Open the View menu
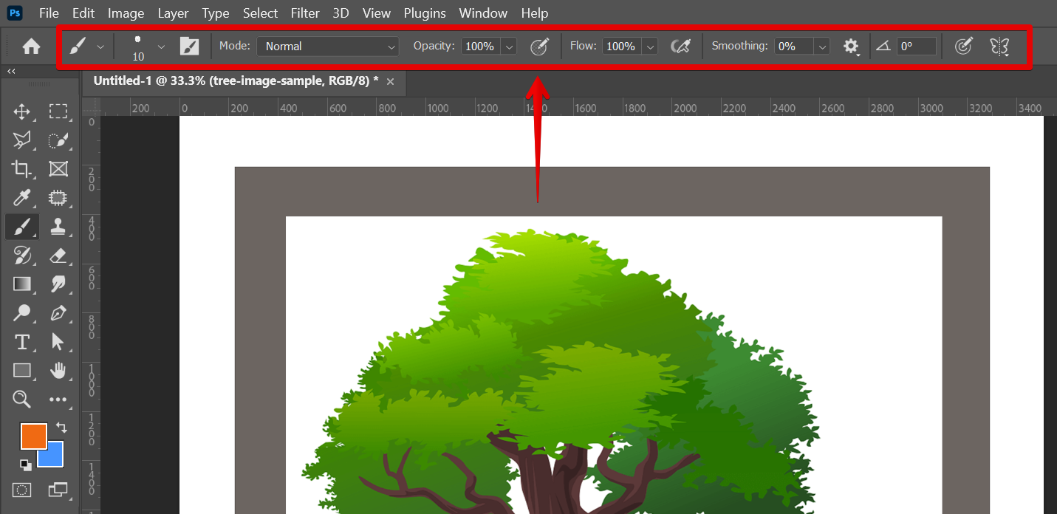 click(377, 13)
